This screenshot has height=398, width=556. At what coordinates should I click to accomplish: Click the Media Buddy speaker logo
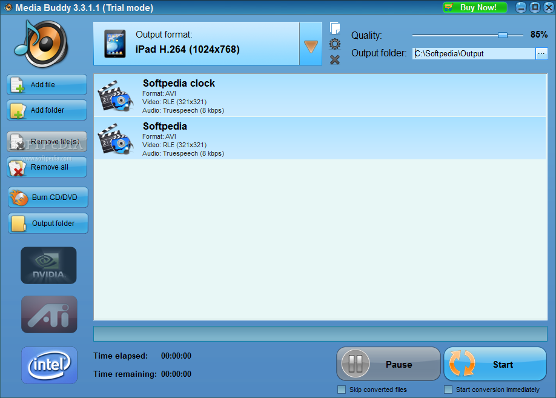click(41, 44)
